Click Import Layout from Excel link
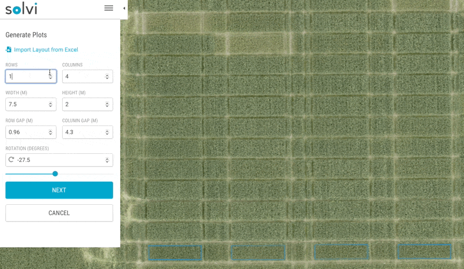 coord(46,50)
